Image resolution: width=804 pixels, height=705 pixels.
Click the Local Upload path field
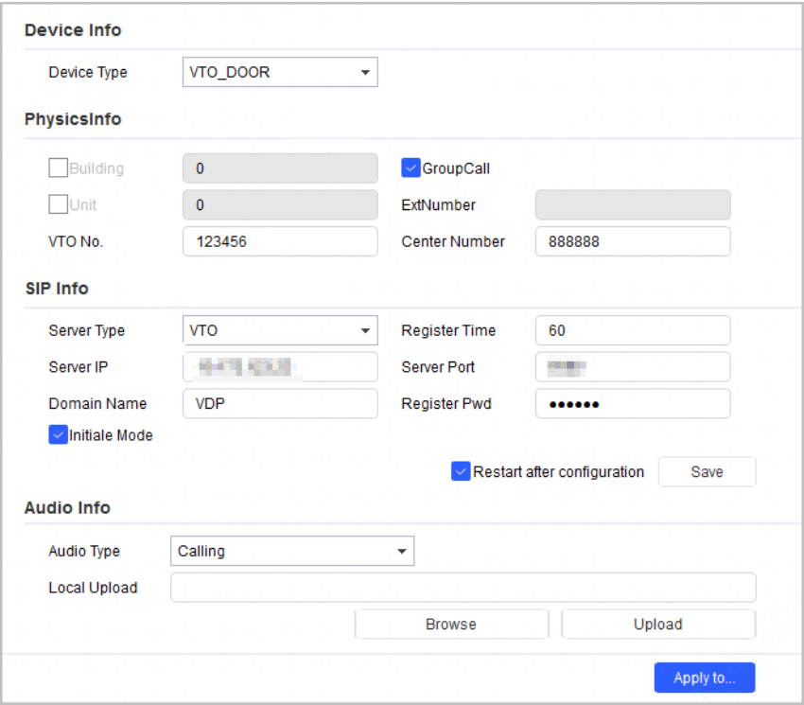coord(463,588)
